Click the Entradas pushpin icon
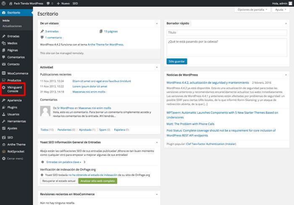 pyautogui.click(x=3, y=36)
